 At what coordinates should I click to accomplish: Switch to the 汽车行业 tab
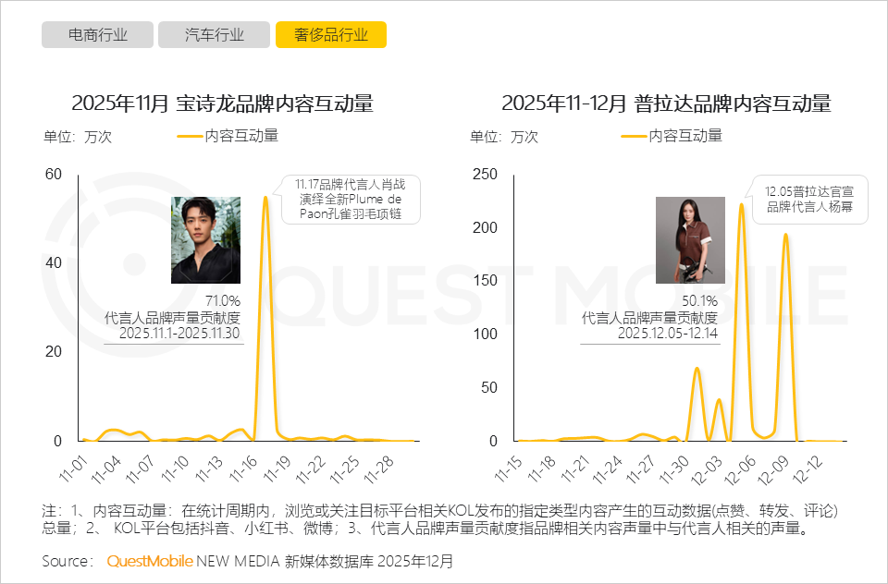[214, 34]
